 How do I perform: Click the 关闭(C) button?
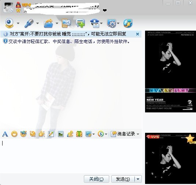(x=96, y=179)
